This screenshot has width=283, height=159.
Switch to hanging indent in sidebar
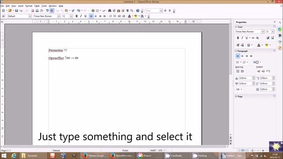coord(268,72)
